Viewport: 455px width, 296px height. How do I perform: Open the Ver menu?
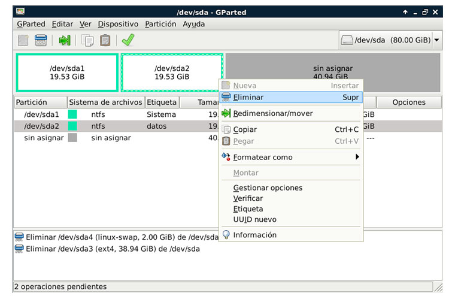coord(85,24)
